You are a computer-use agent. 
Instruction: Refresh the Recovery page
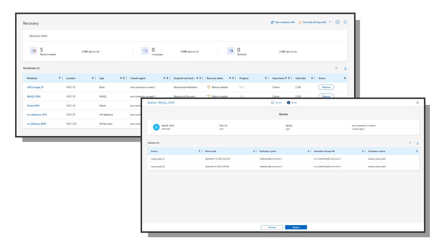345,22
